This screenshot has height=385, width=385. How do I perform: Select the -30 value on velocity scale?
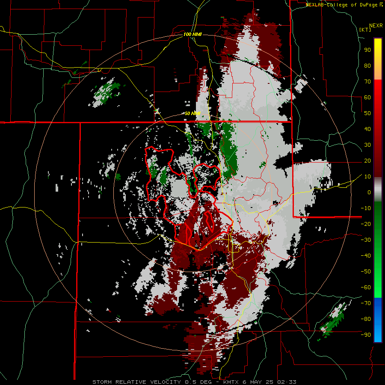coord(366,240)
